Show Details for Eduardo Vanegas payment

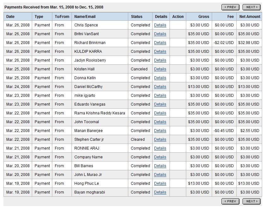coord(160,104)
